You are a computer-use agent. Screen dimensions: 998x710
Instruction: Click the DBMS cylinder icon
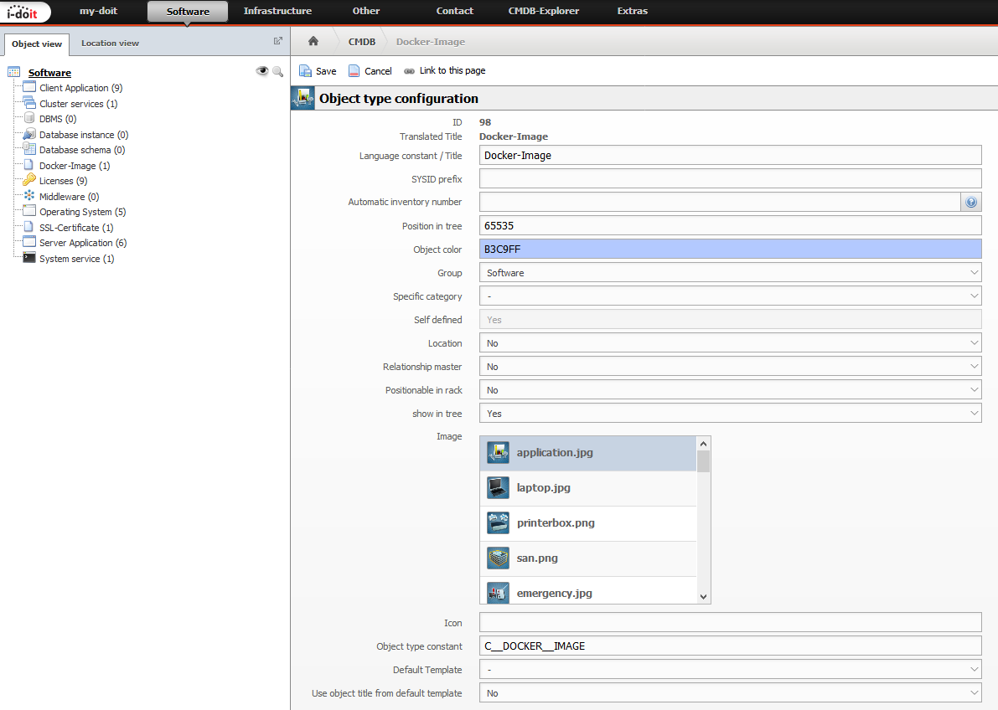(x=29, y=118)
